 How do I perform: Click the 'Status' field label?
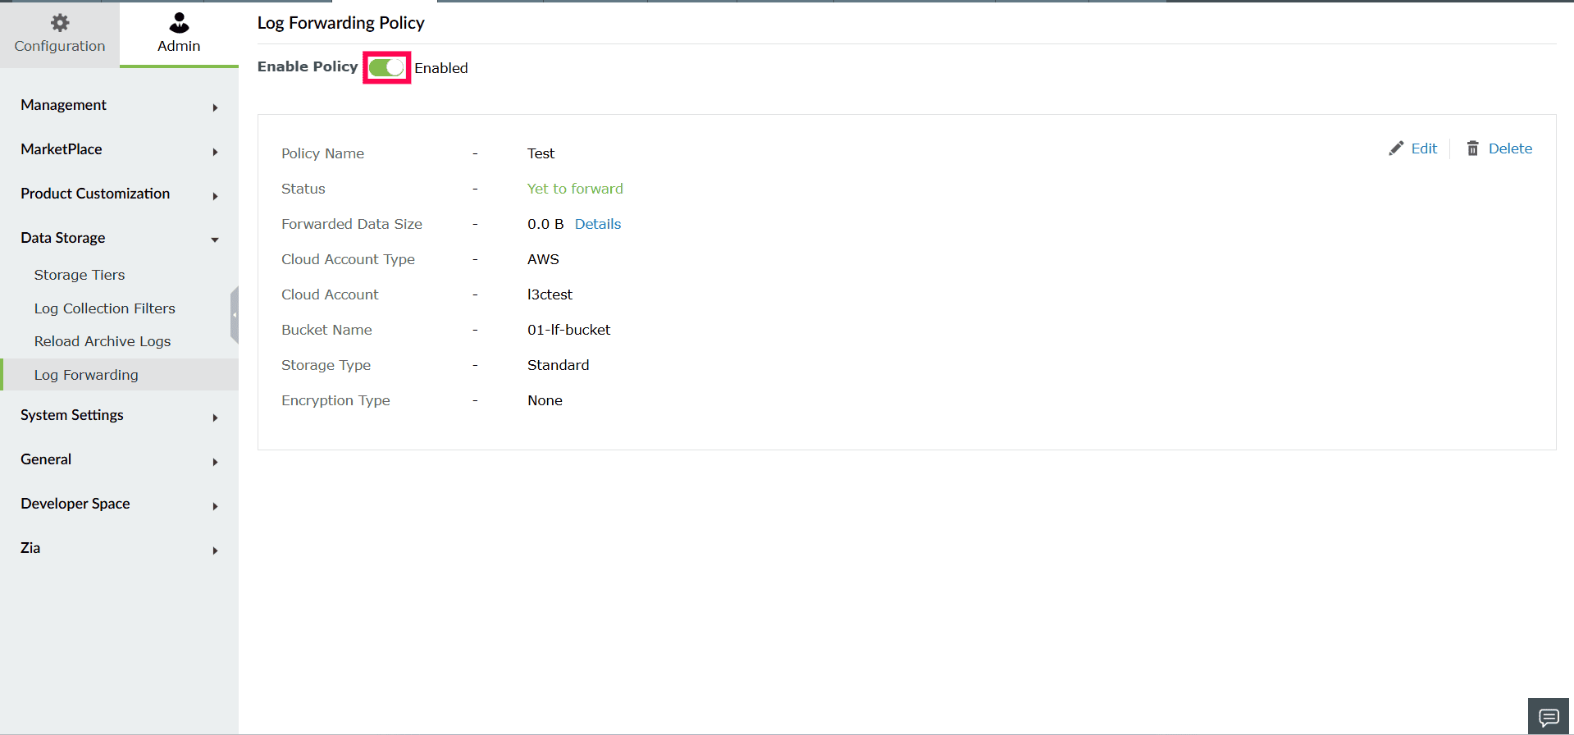coord(303,189)
